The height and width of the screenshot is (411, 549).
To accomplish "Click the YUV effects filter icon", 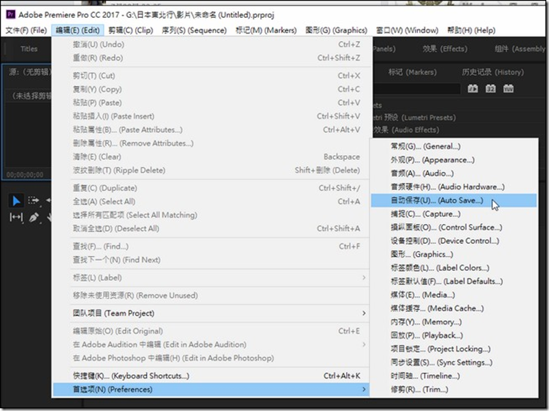I will (509, 89).
